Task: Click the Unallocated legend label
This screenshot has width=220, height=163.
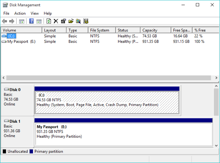Action: click(18, 151)
